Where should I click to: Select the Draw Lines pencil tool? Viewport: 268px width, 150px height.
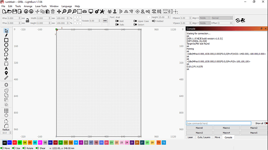pos(6,36)
